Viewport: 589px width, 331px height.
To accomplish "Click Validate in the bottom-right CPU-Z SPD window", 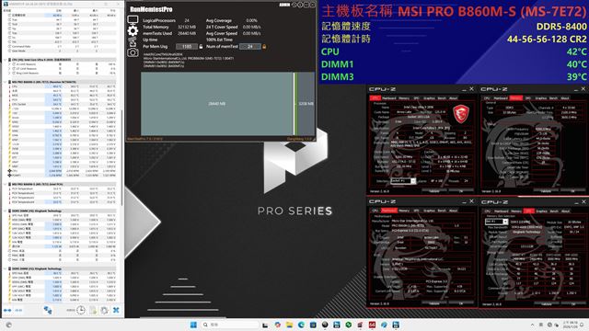I will [x=546, y=304].
